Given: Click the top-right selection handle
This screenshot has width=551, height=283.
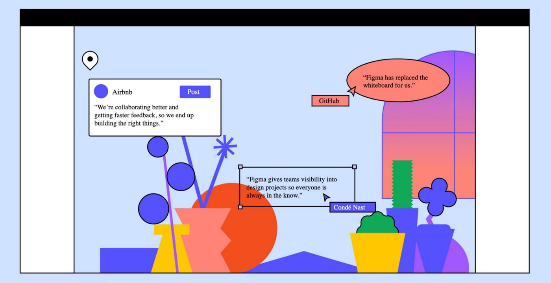Looking at the screenshot, I should click(354, 167).
